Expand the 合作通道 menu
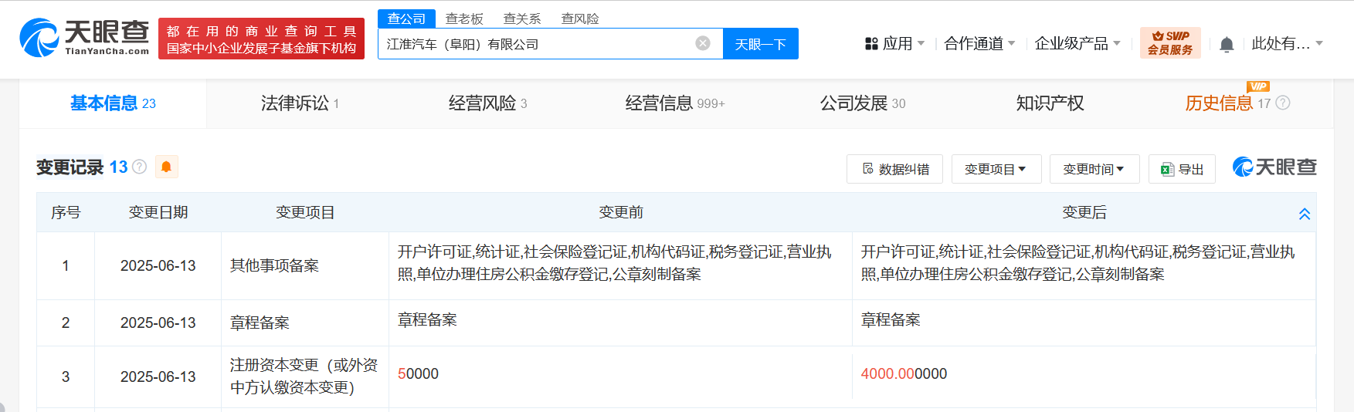This screenshot has width=1354, height=412. click(x=979, y=44)
